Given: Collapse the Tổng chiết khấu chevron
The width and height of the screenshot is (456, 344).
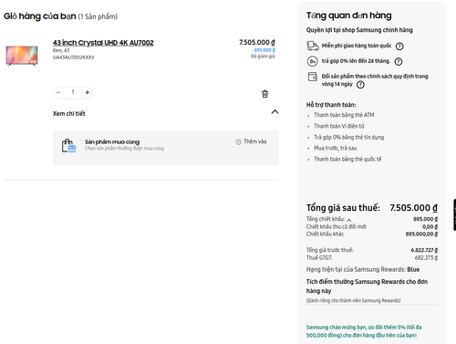Looking at the screenshot, I should tap(349, 220).
